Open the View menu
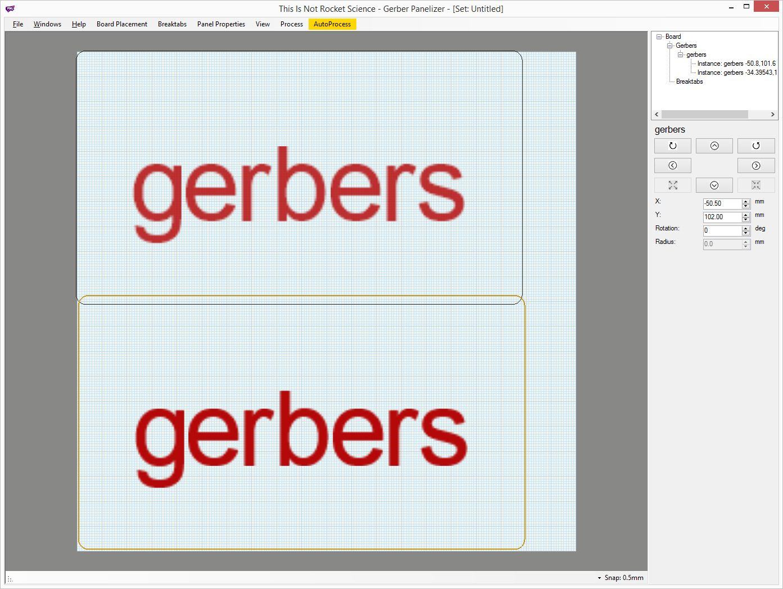783x589 pixels. [262, 24]
